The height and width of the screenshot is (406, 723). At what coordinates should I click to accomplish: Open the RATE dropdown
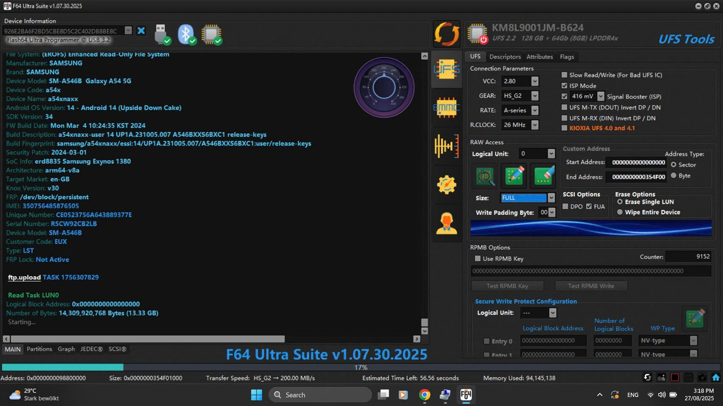point(534,111)
